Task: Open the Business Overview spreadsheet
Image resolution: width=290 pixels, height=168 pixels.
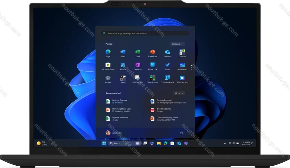Action: 119,101
